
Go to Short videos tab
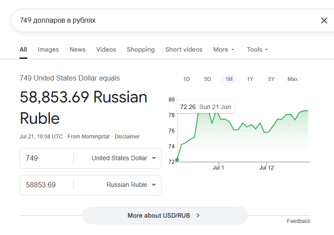pyautogui.click(x=184, y=49)
